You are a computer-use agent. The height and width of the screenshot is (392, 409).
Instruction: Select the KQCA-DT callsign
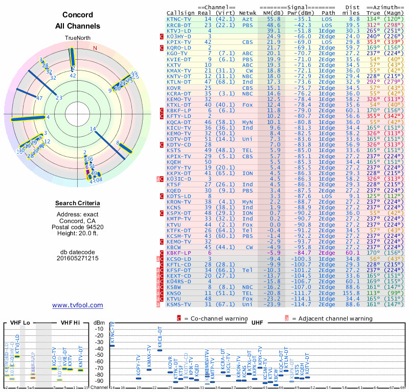pyautogui.click(x=178, y=122)
